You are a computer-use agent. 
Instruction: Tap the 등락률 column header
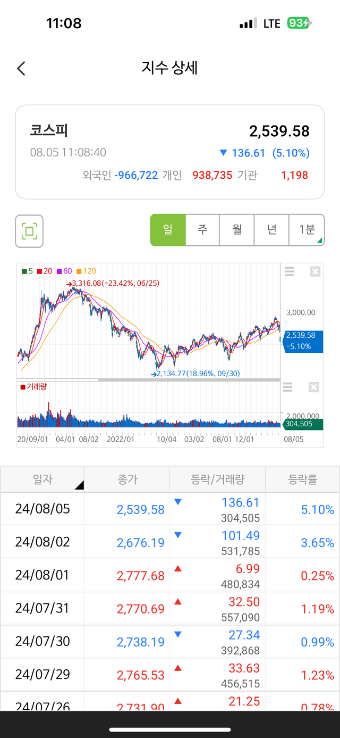point(302,479)
